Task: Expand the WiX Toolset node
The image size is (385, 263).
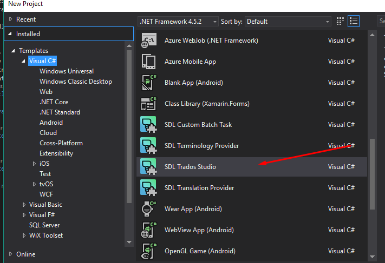Action: (24, 235)
